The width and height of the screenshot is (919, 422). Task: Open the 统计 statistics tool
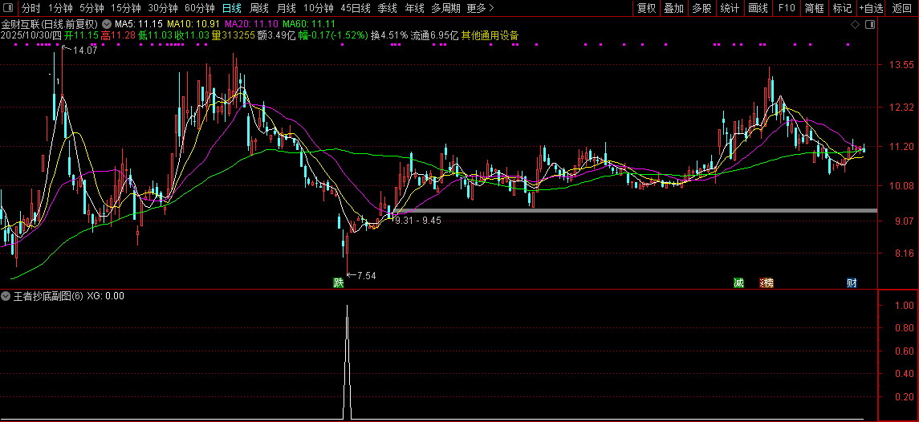coord(730,8)
